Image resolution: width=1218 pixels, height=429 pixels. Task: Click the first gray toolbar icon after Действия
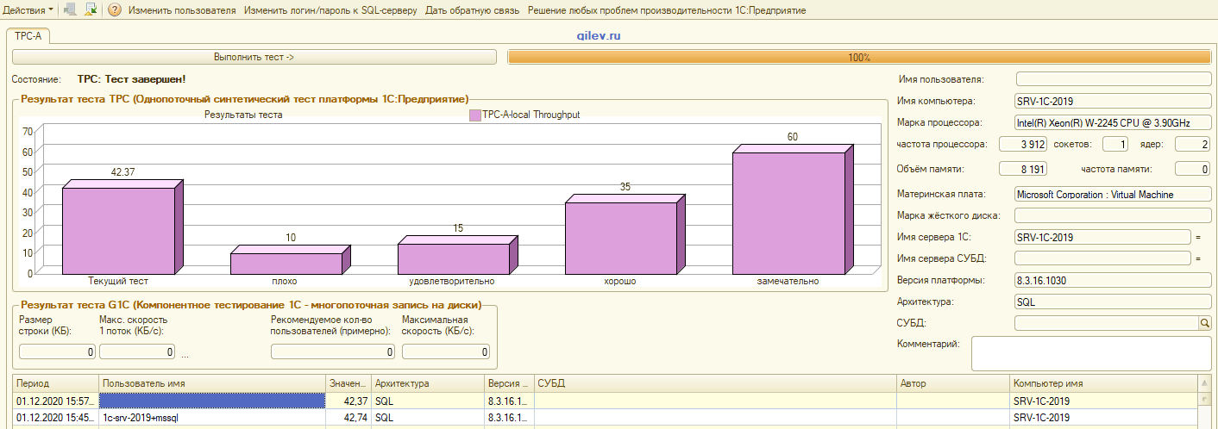tap(71, 10)
